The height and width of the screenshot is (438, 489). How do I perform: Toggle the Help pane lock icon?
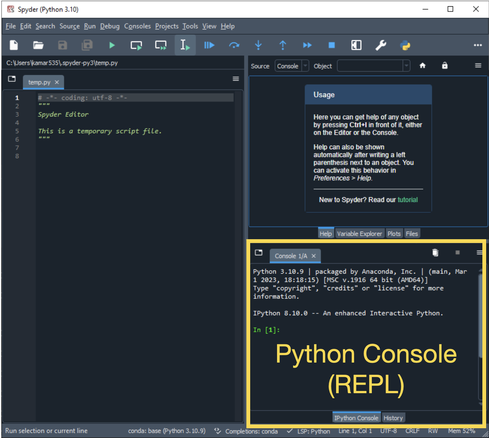(445, 66)
